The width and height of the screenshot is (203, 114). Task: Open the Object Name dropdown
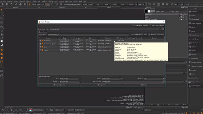(x=129, y=35)
